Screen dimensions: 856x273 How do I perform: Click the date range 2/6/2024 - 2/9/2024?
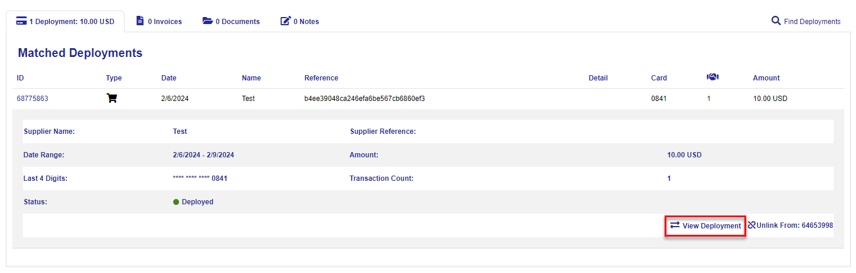pyautogui.click(x=203, y=155)
